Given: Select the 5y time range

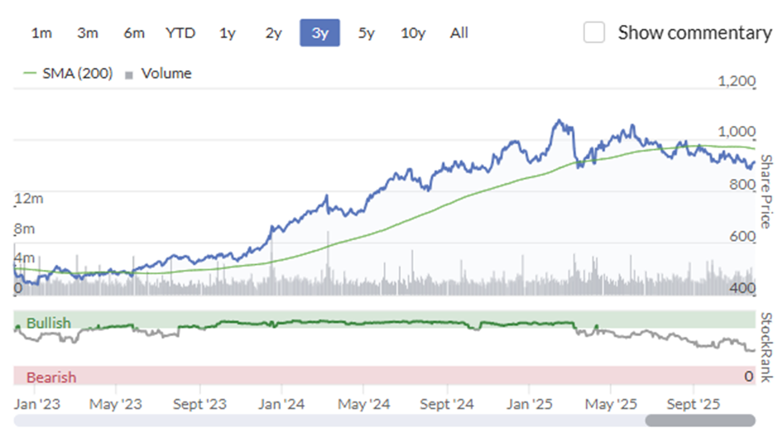Looking at the screenshot, I should (x=366, y=33).
